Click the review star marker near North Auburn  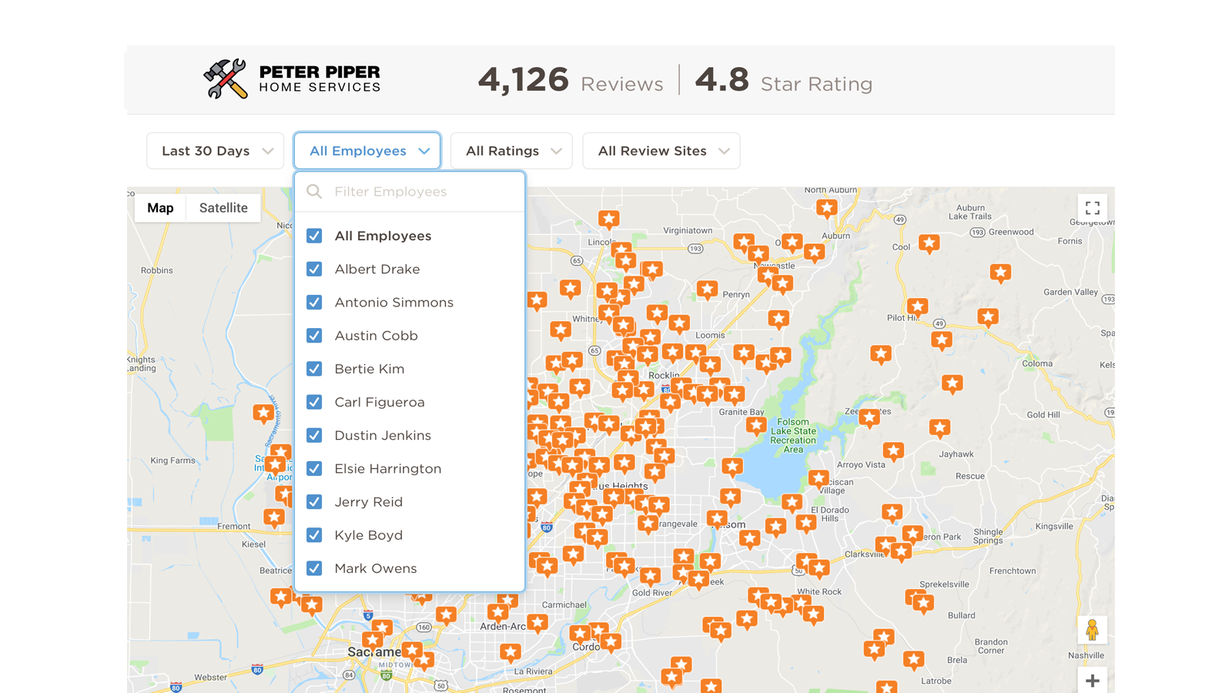point(827,208)
